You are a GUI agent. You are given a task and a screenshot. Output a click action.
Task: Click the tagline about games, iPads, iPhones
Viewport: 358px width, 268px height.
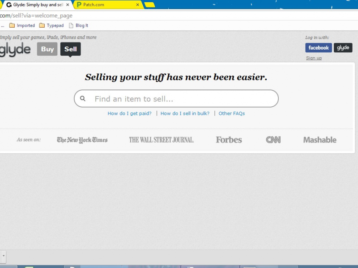click(48, 38)
